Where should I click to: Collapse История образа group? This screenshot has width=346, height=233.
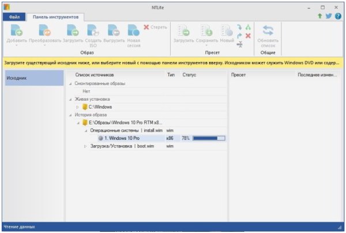[70, 115]
